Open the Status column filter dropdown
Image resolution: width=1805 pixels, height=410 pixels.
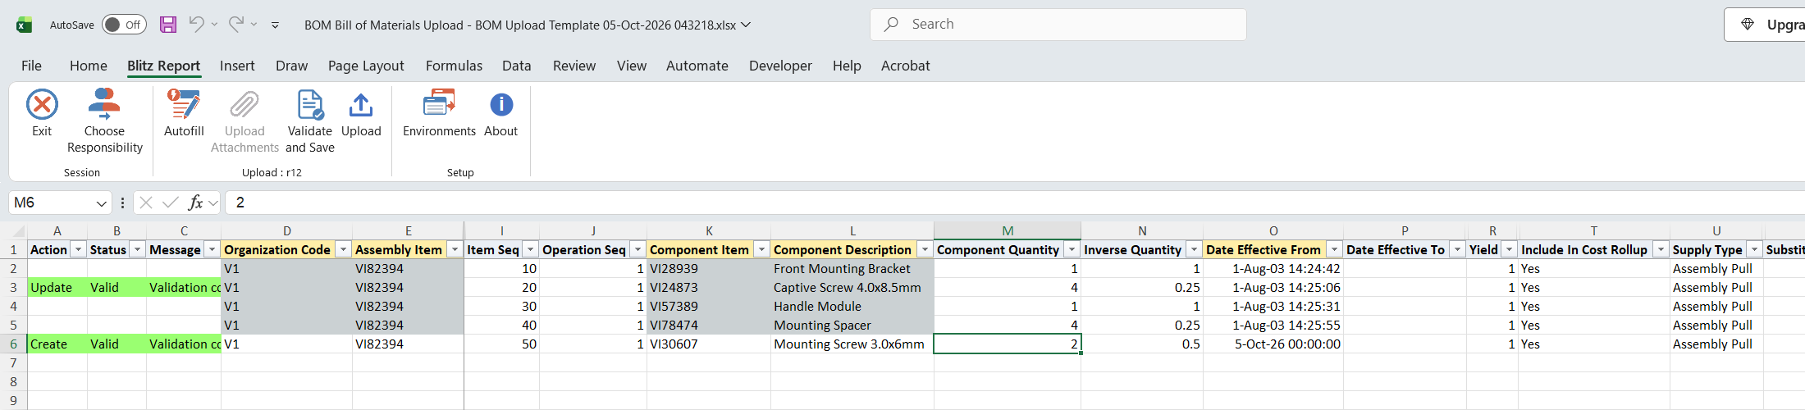[137, 249]
